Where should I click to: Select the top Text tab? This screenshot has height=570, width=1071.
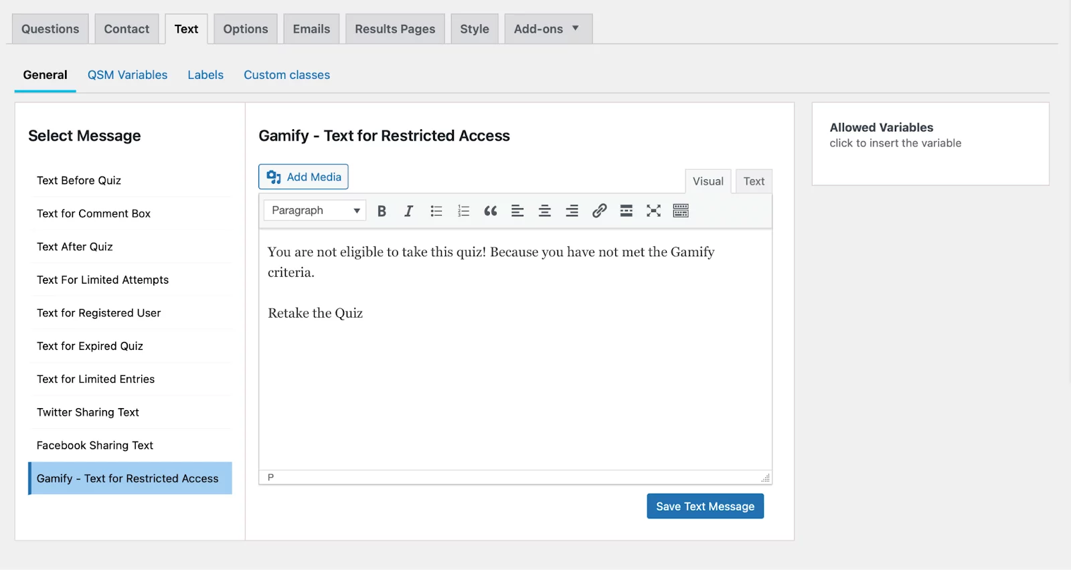186,29
